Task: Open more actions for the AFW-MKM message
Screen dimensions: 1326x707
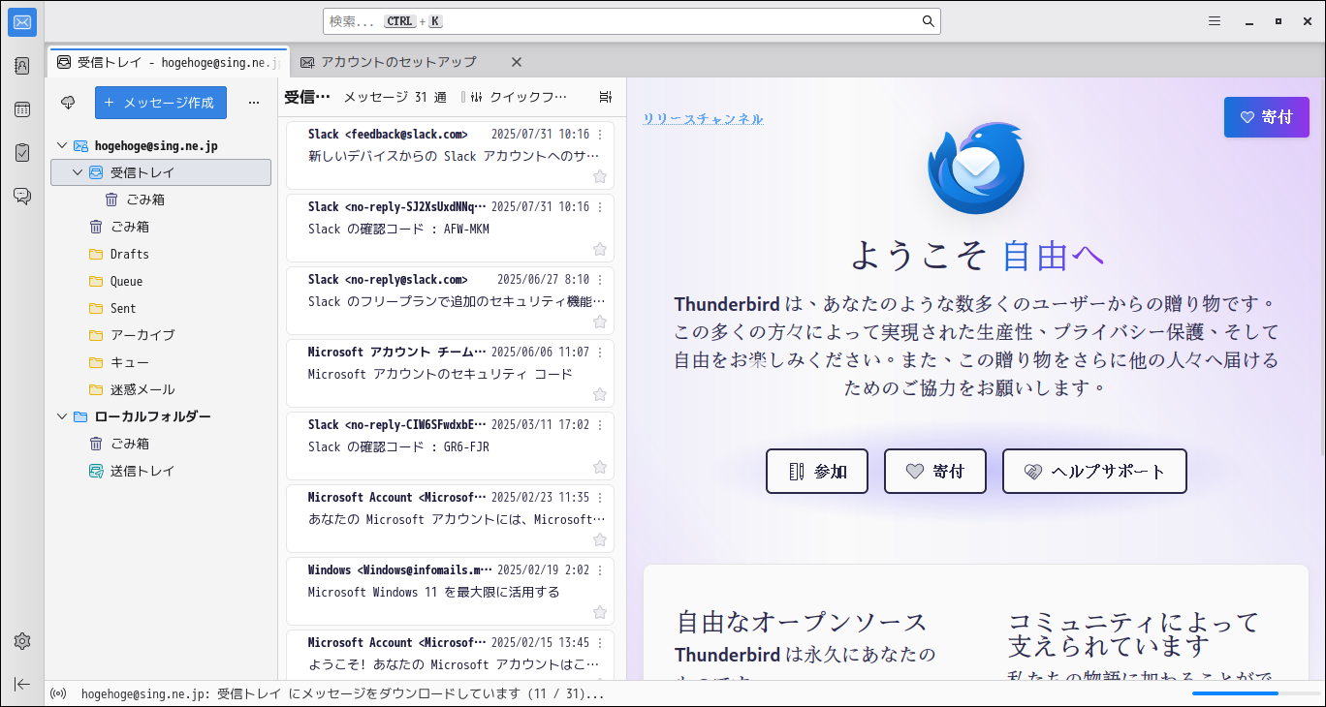Action: click(x=600, y=207)
